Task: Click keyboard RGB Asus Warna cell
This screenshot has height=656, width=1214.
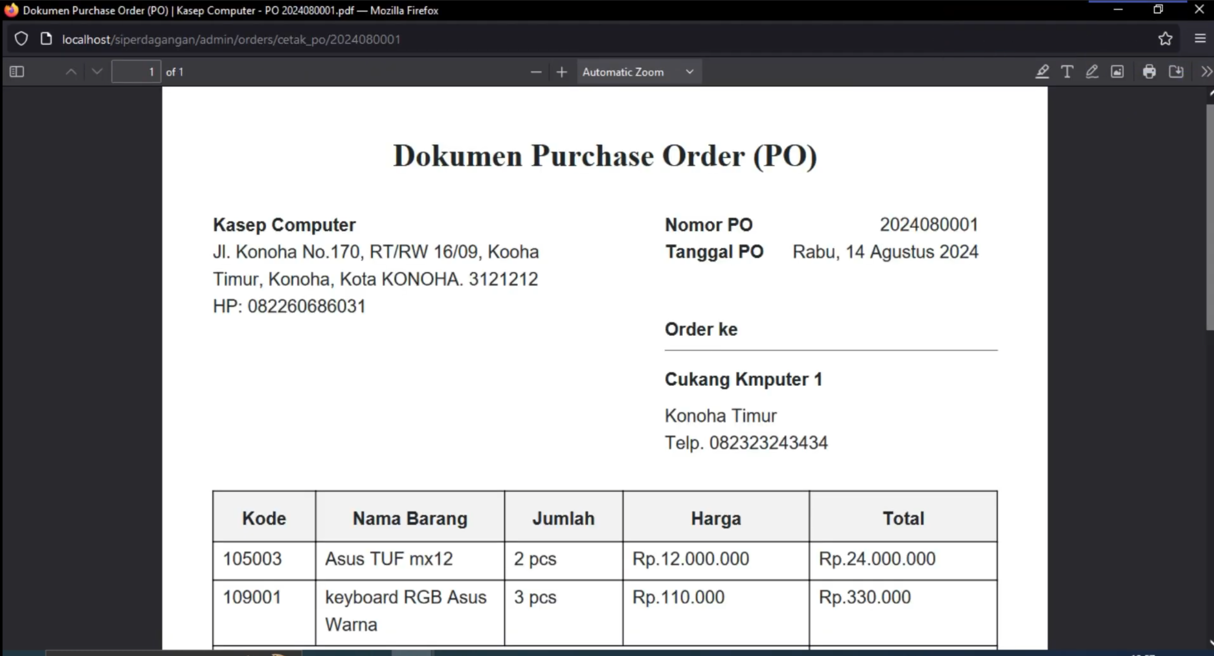Action: pos(410,612)
